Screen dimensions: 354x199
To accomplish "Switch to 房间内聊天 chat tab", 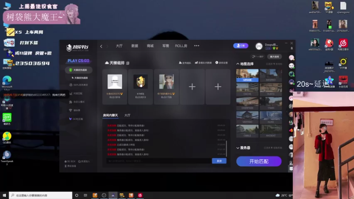I will pyautogui.click(x=110, y=115).
